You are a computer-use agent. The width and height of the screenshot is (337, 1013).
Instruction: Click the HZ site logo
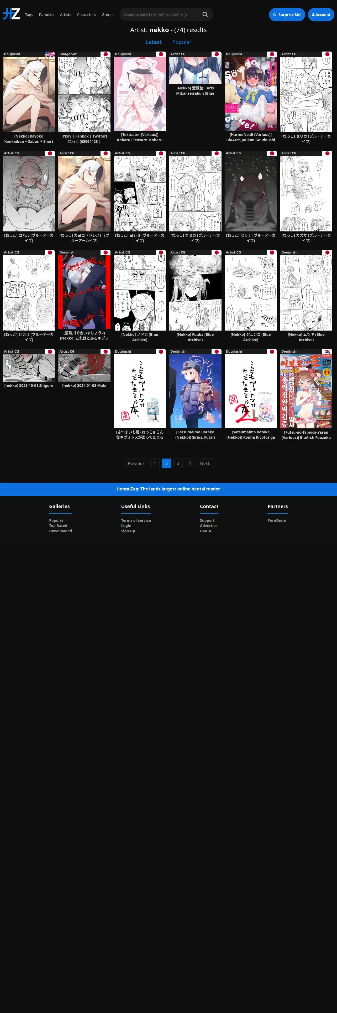click(x=11, y=14)
